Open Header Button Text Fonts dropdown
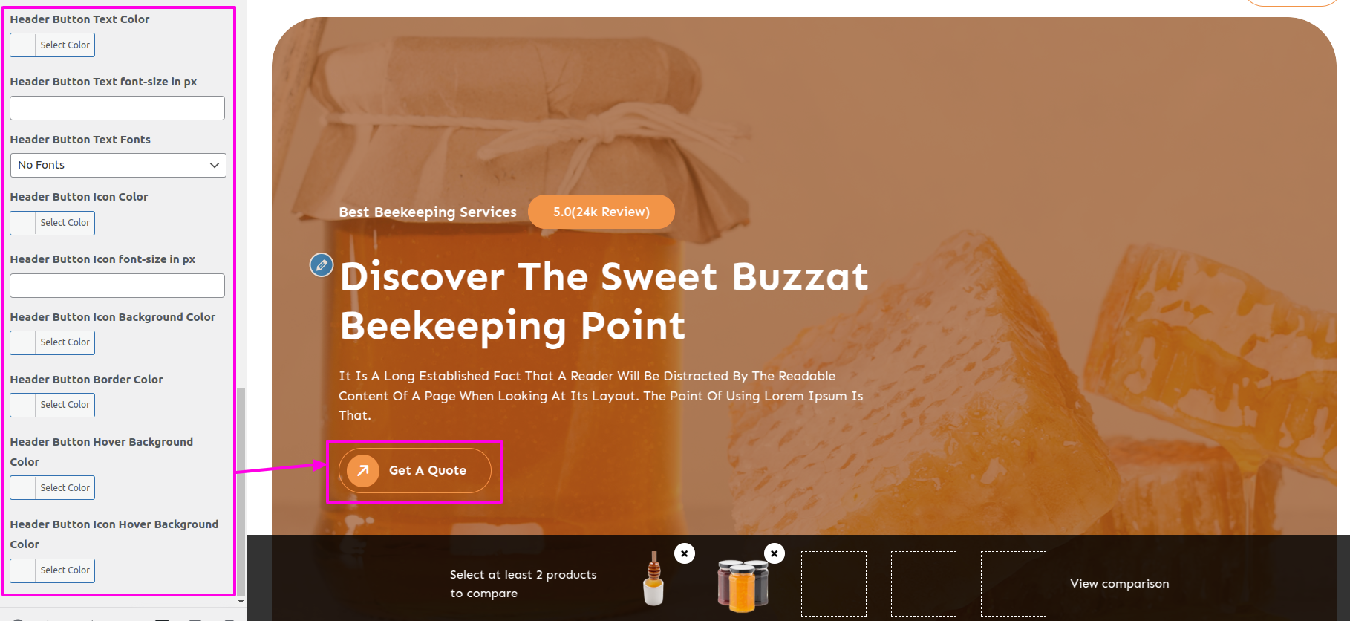The image size is (1350, 621). click(118, 165)
